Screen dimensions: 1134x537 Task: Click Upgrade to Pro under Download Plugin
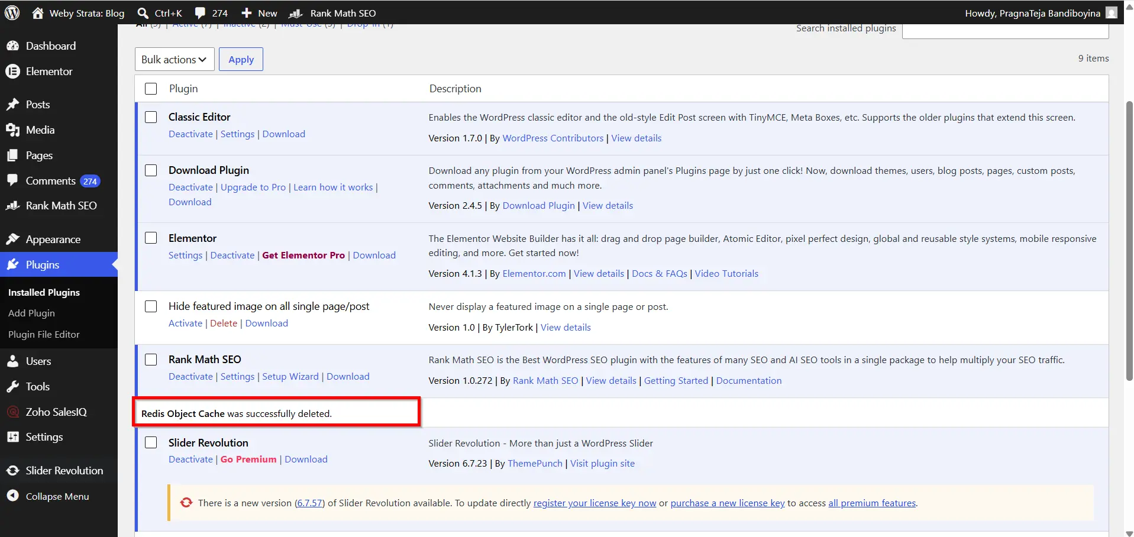coord(253,187)
